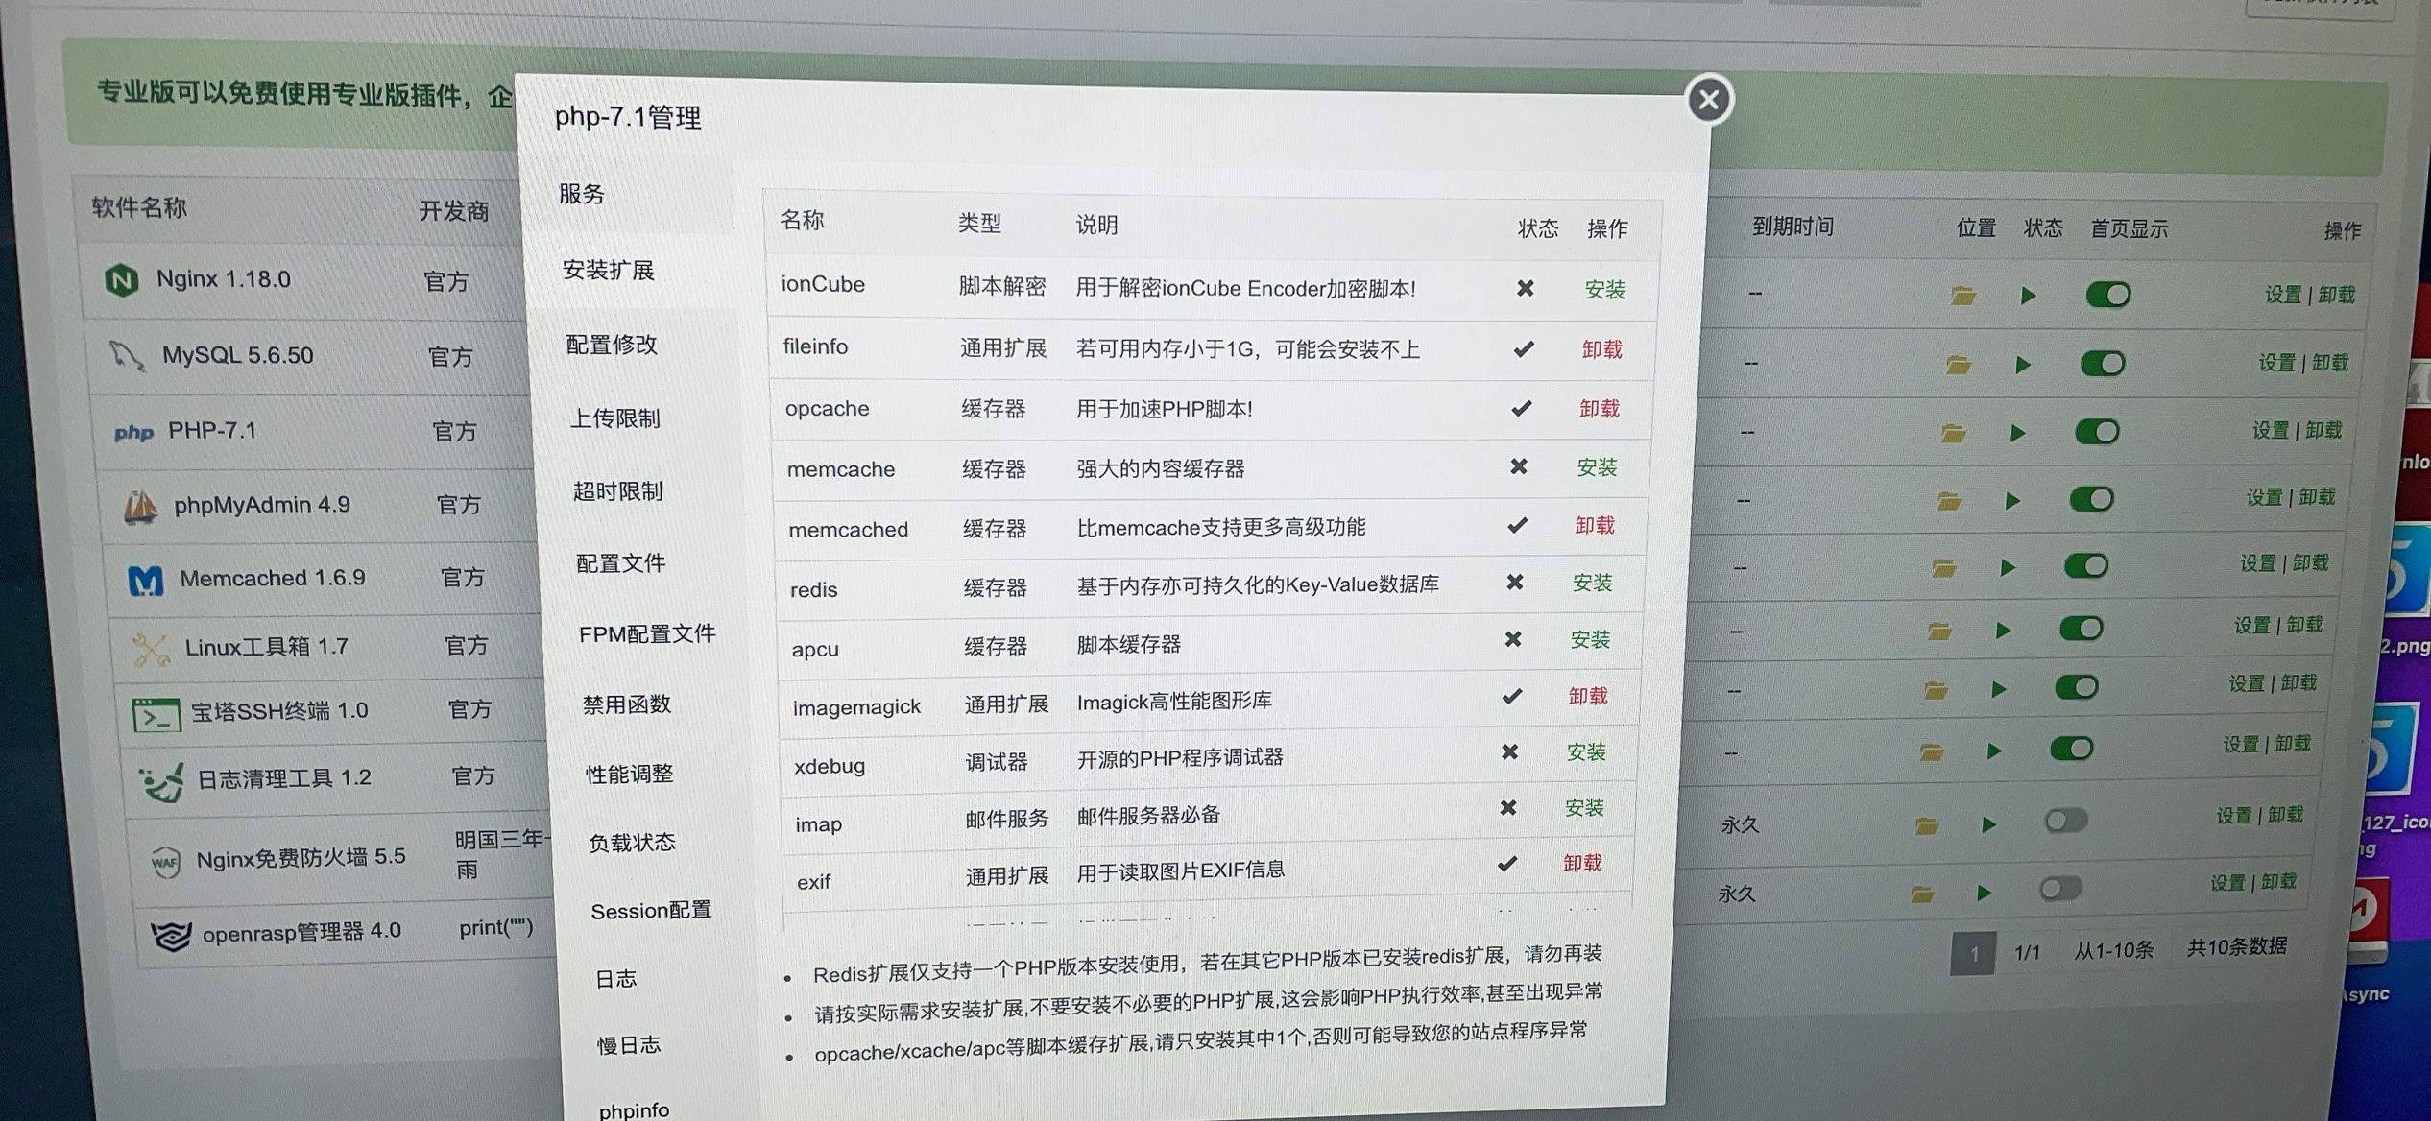
Task: Open folder location for openrasp row
Action: [x=1922, y=894]
